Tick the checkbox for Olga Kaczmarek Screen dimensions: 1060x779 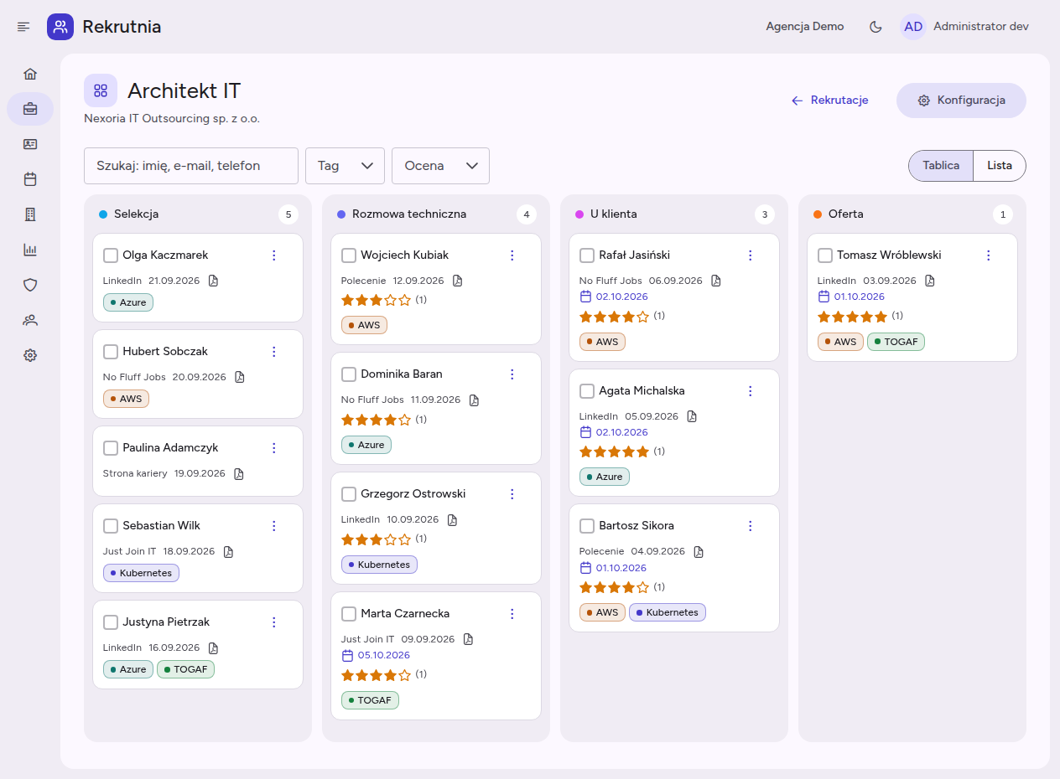point(111,255)
